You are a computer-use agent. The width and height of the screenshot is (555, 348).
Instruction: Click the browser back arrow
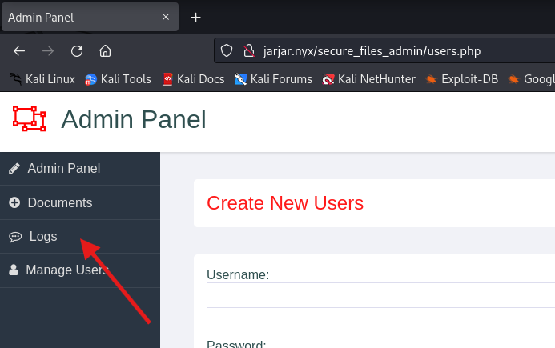pyautogui.click(x=19, y=51)
